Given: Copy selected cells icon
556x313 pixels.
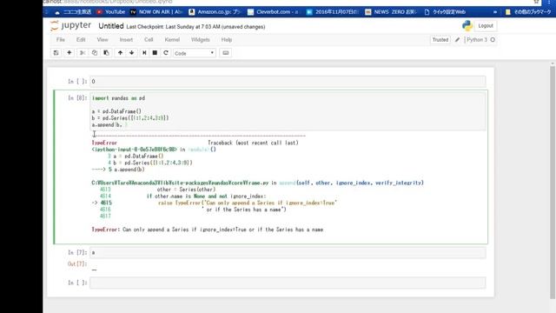Looking at the screenshot, I should 95,53.
